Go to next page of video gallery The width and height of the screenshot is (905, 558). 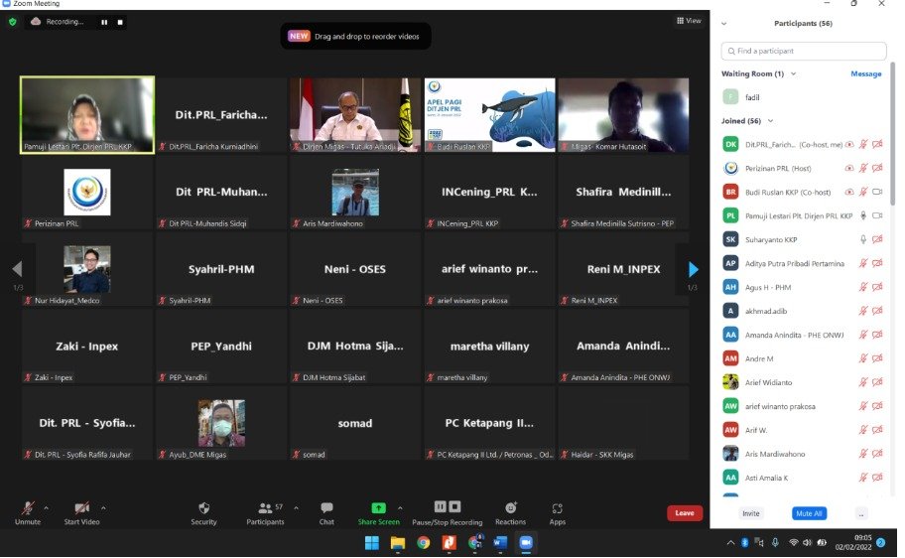pos(693,269)
